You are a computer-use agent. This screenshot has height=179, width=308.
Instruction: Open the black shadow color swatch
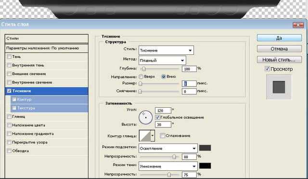205,166
